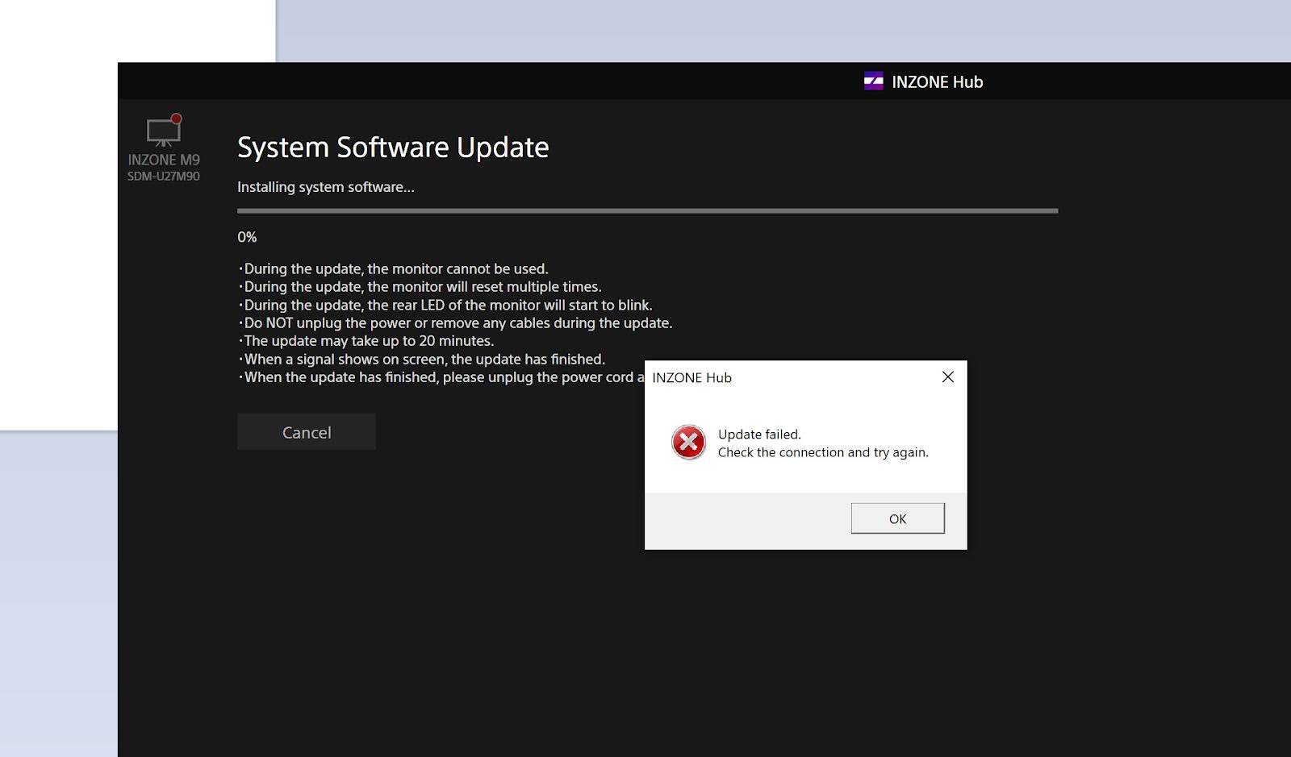Click the "Installing system software..." status text
Screen dimensions: 1291x757
click(326, 187)
